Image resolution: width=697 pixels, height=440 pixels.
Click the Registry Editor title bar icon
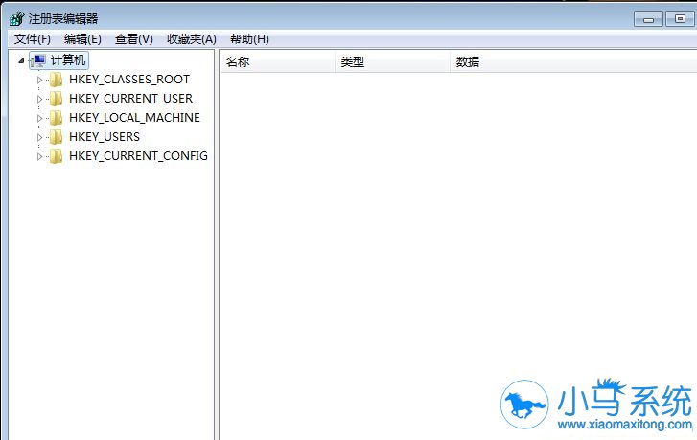pyautogui.click(x=16, y=18)
